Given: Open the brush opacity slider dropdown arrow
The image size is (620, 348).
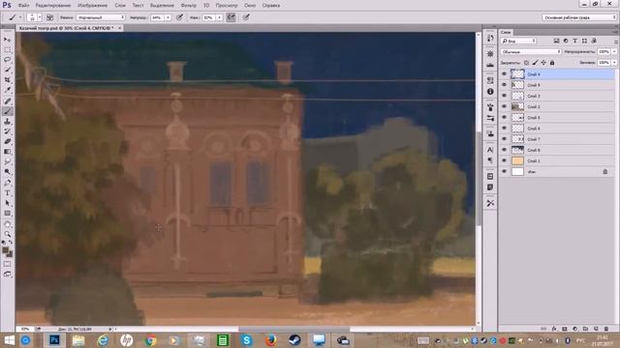Looking at the screenshot, I should click(168, 17).
